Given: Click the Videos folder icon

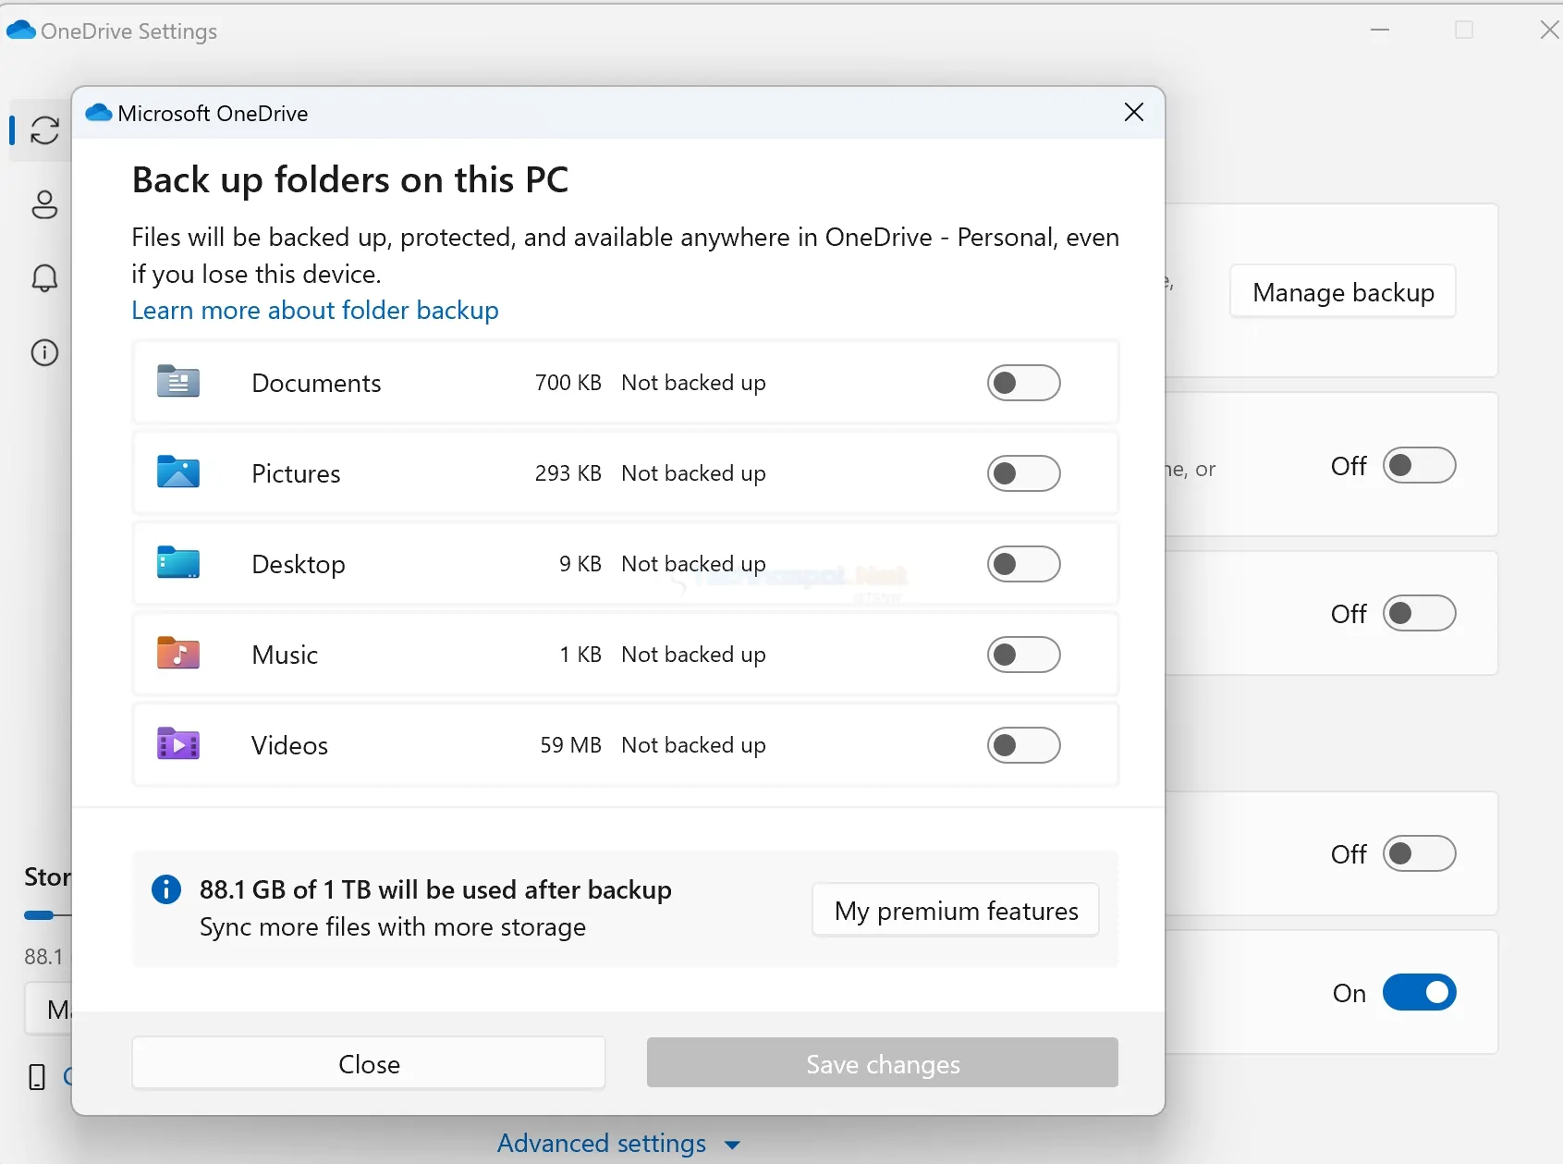Looking at the screenshot, I should coord(178,743).
